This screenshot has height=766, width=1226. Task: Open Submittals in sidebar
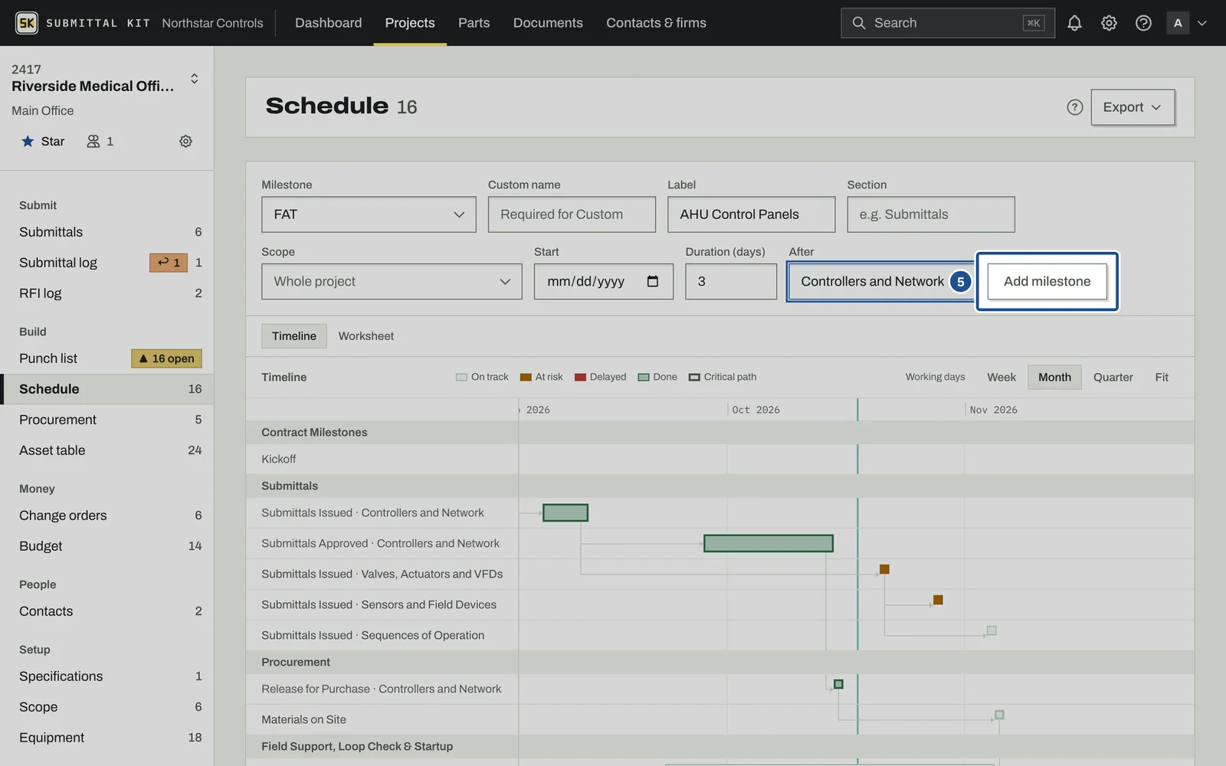pyautogui.click(x=107, y=232)
